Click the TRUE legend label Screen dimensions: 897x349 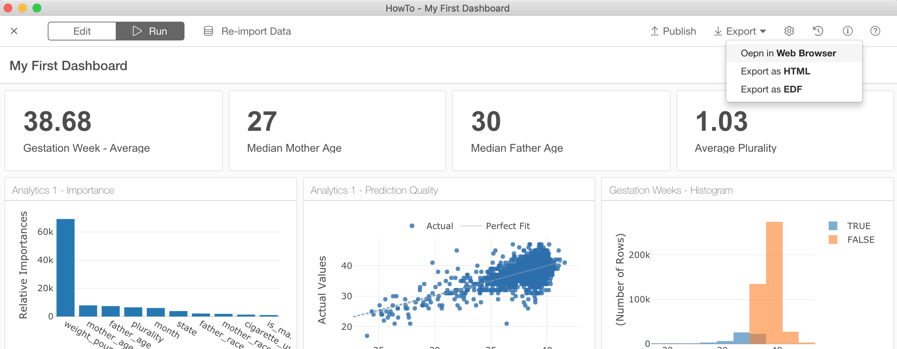[859, 226]
